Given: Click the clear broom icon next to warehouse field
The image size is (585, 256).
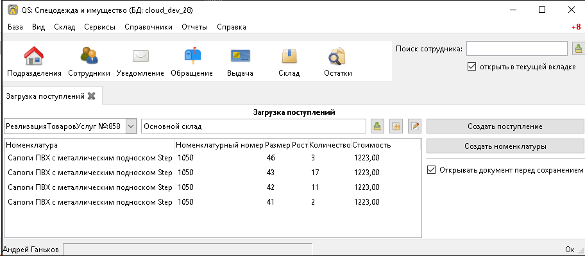Looking at the screenshot, I should [377, 126].
